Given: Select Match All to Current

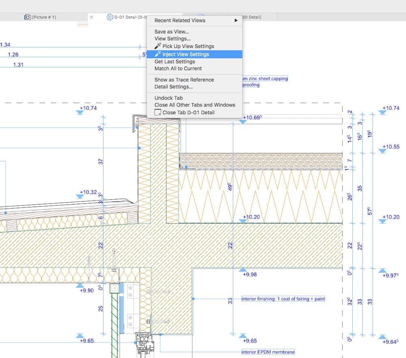Looking at the screenshot, I should point(178,69).
